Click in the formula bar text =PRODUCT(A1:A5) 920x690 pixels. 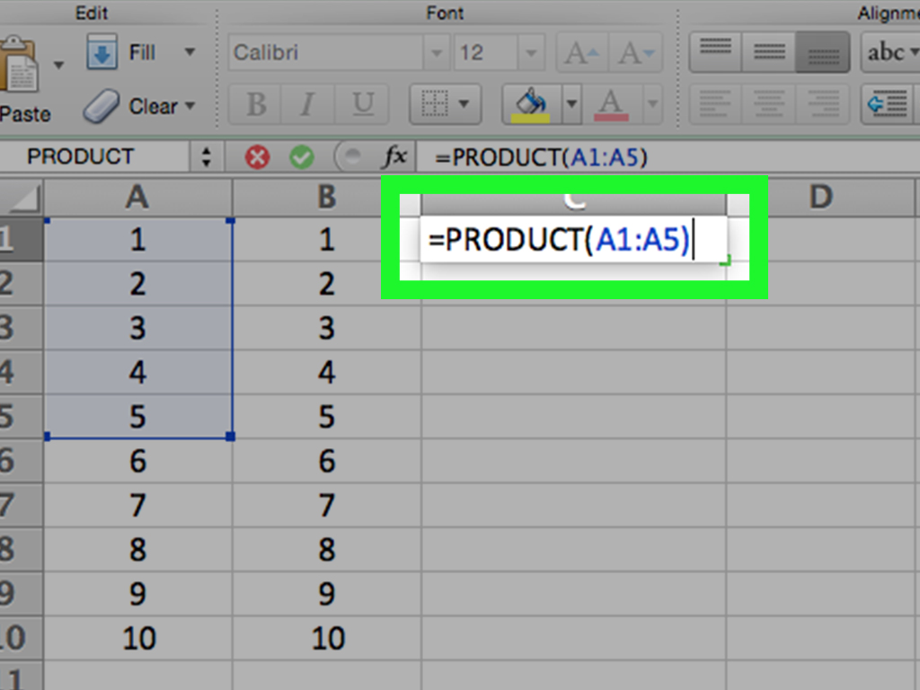tap(540, 157)
